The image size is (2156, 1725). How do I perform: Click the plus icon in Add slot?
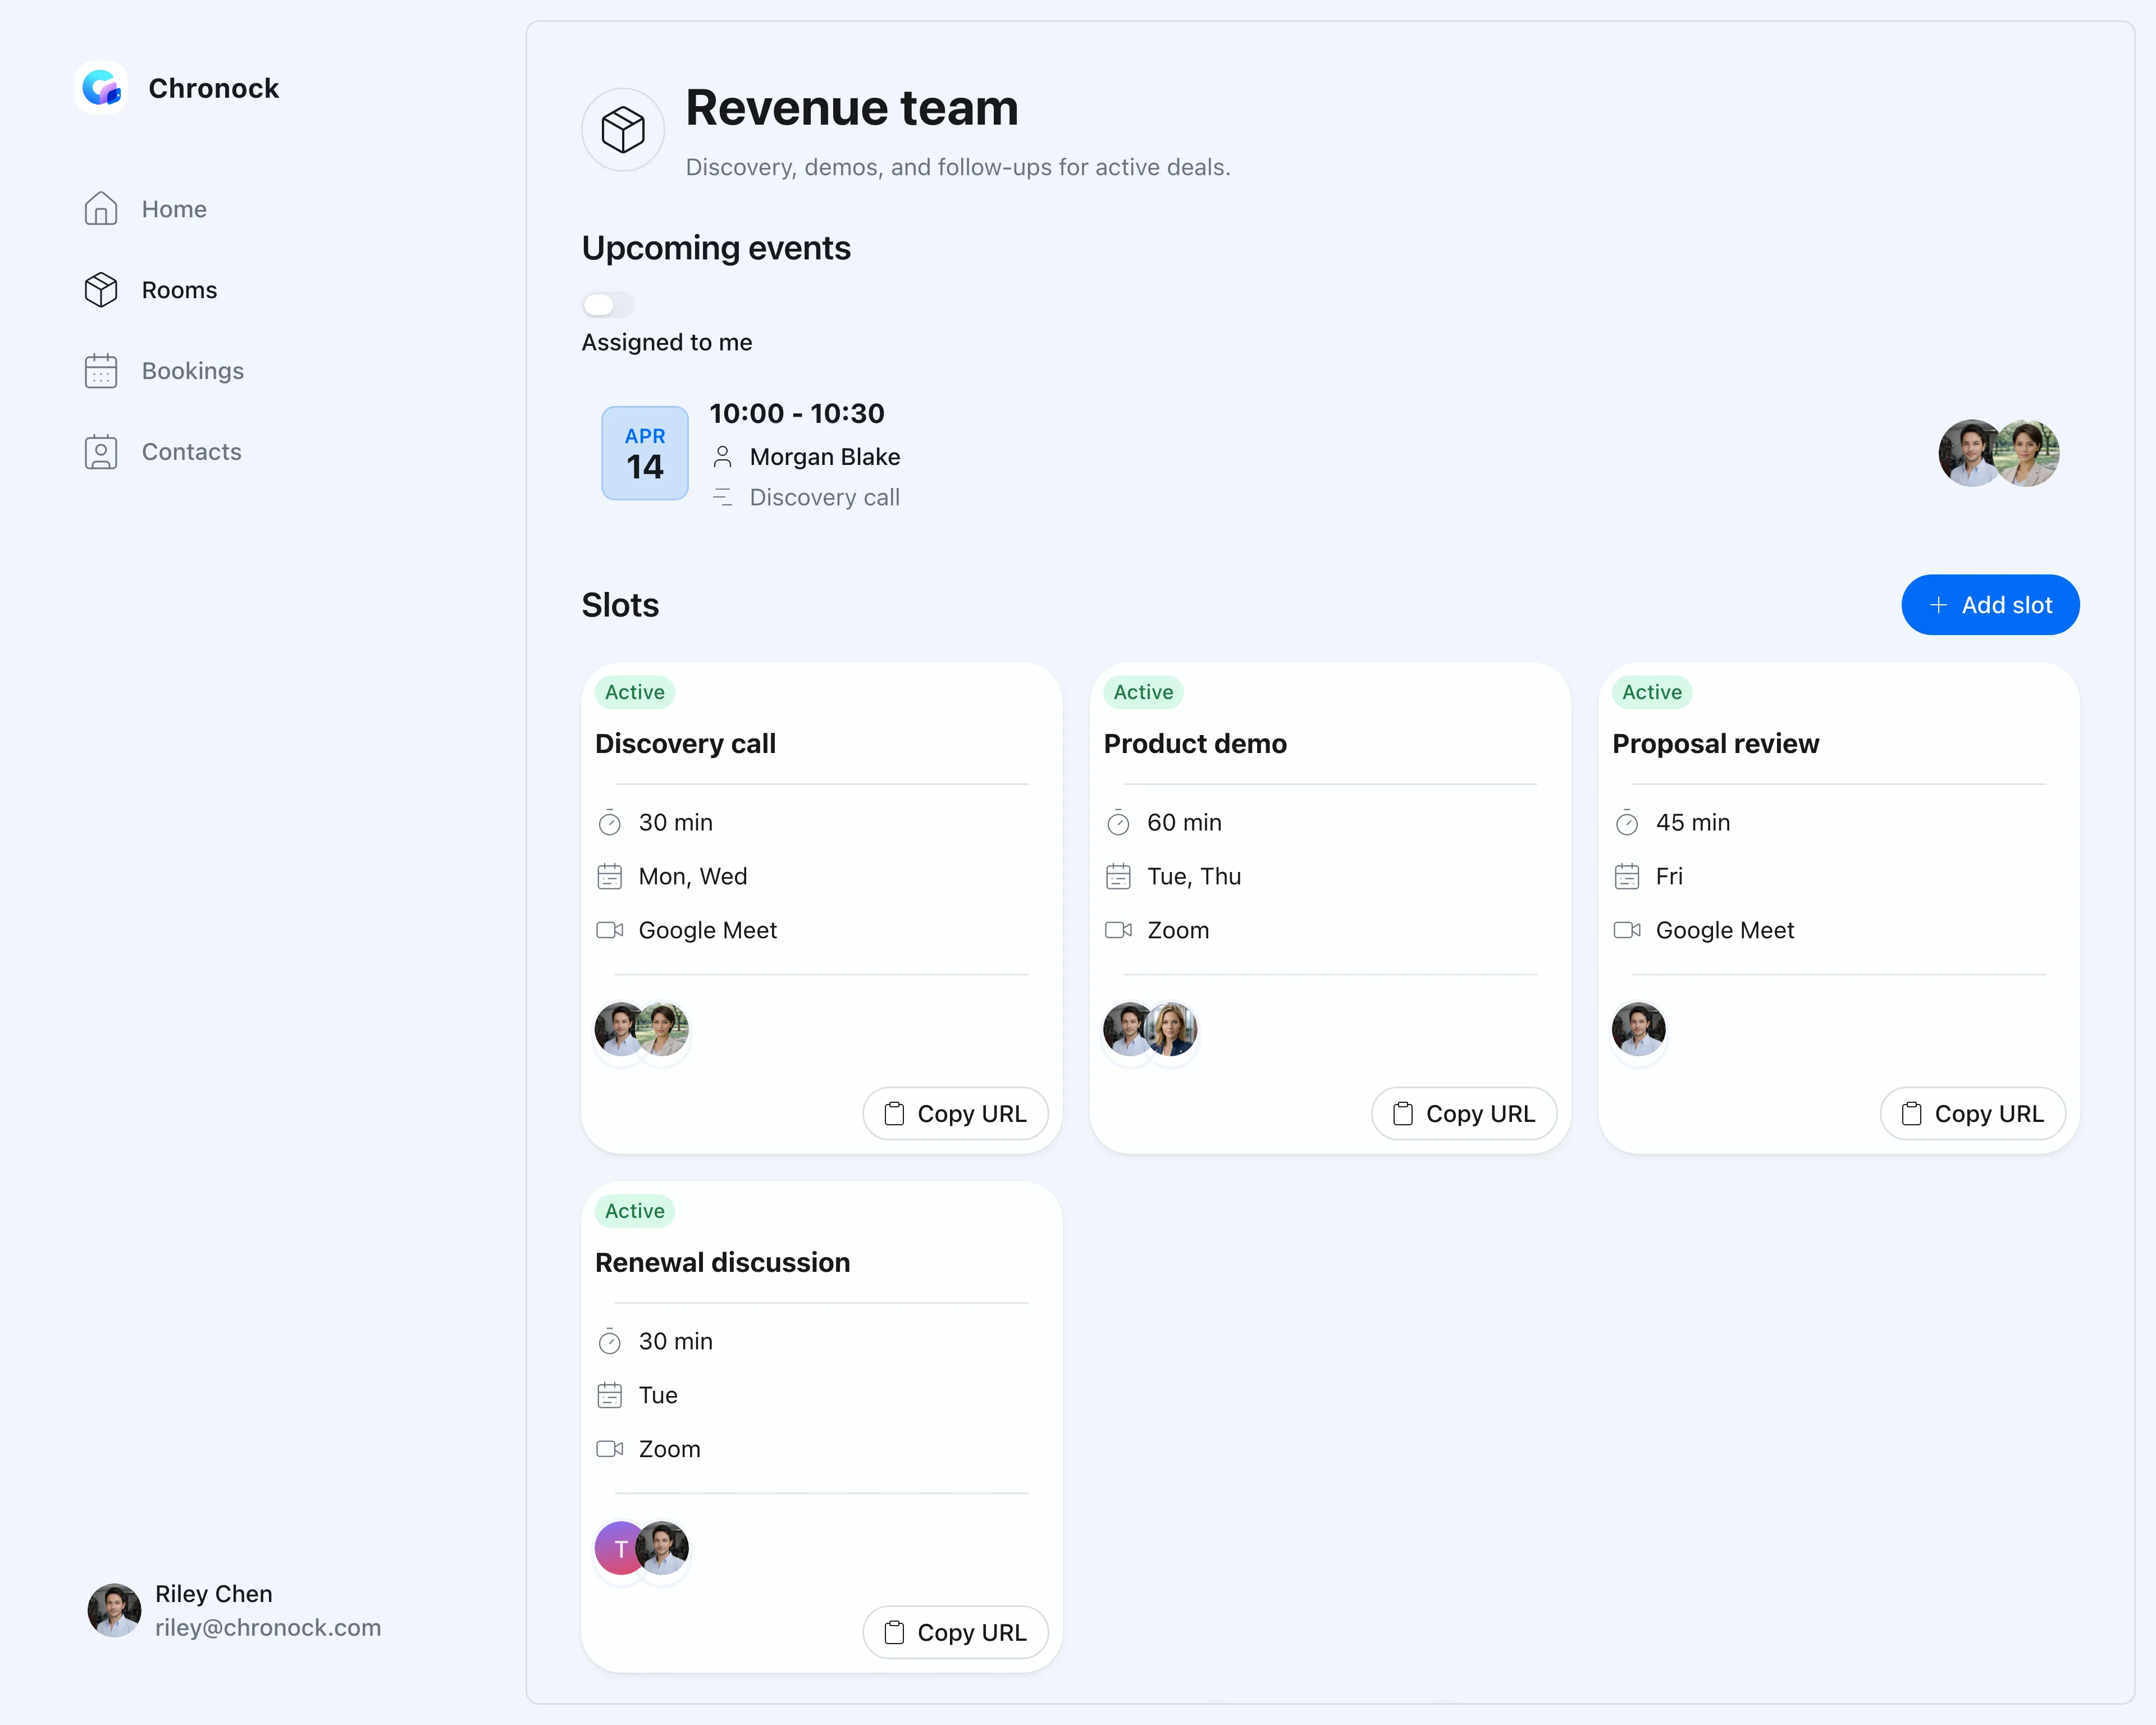point(1938,605)
